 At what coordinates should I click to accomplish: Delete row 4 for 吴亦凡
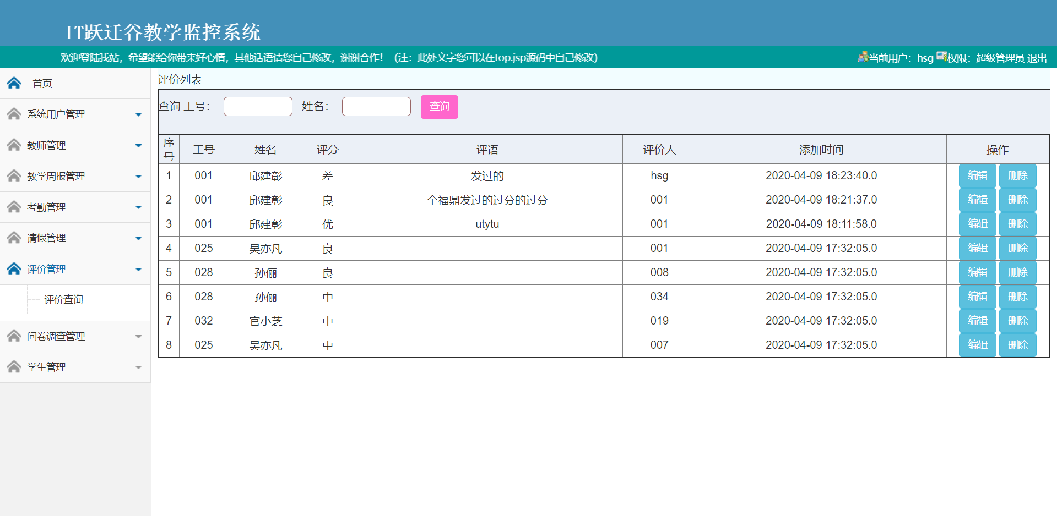coord(1018,248)
